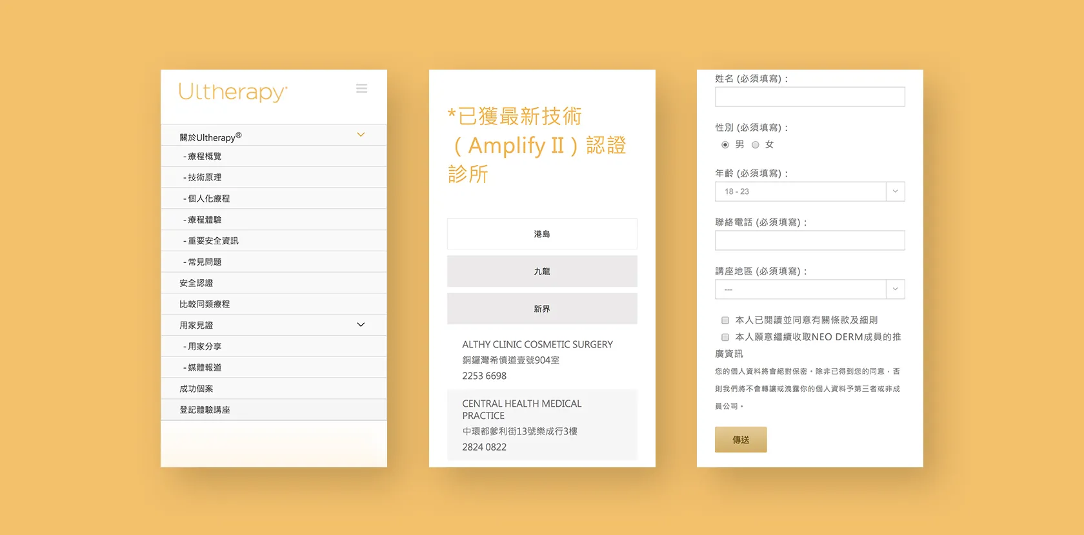Switch to the 九龍 region tab
Viewport: 1084px width, 535px height.
tap(542, 271)
